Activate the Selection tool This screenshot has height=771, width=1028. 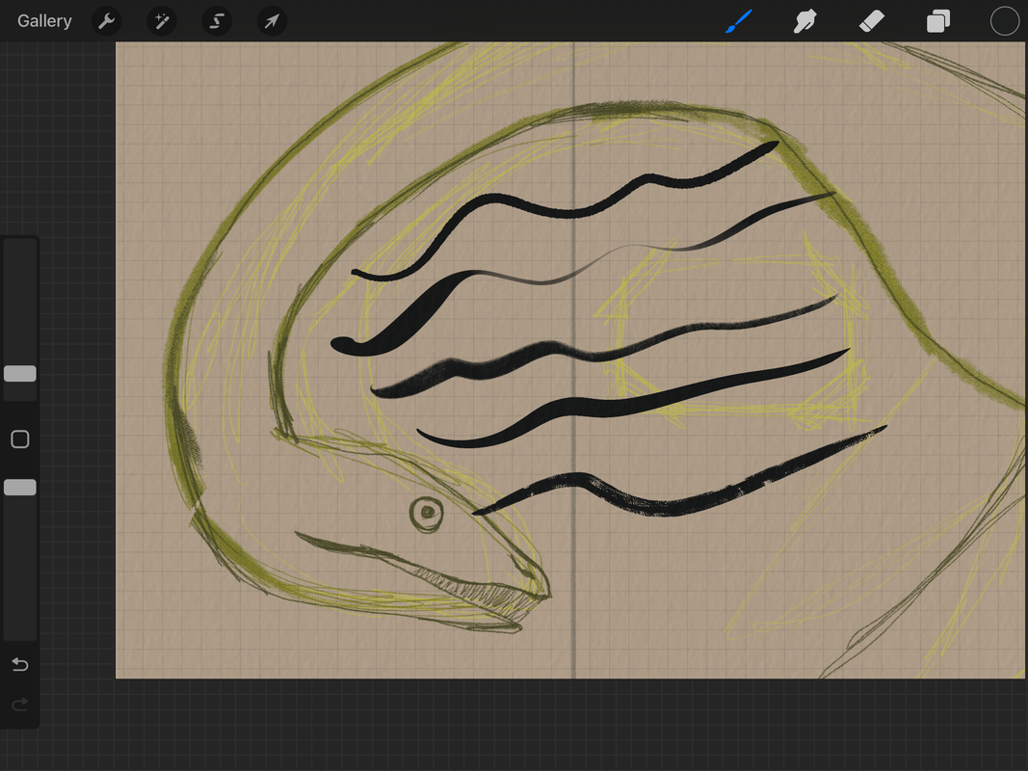tap(217, 21)
